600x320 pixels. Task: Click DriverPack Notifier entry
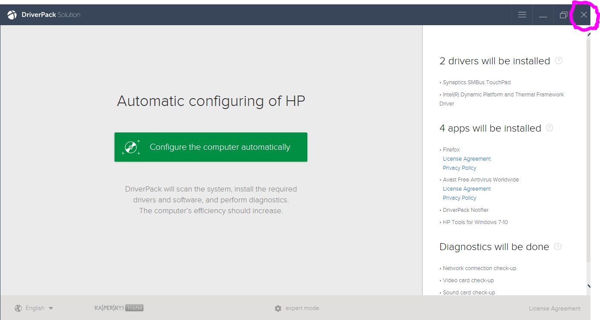pos(466,210)
